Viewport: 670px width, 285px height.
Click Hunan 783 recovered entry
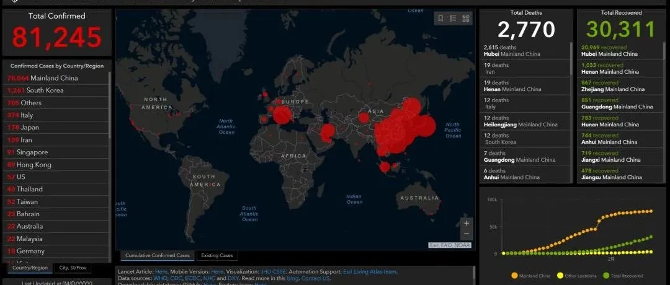pyautogui.click(x=620, y=121)
